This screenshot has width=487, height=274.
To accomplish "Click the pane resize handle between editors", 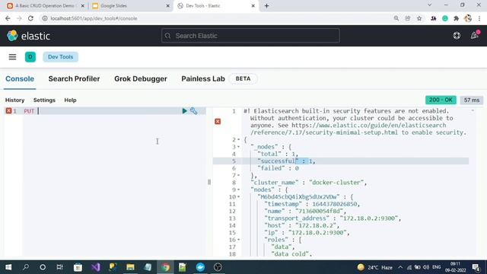I will tap(209, 182).
